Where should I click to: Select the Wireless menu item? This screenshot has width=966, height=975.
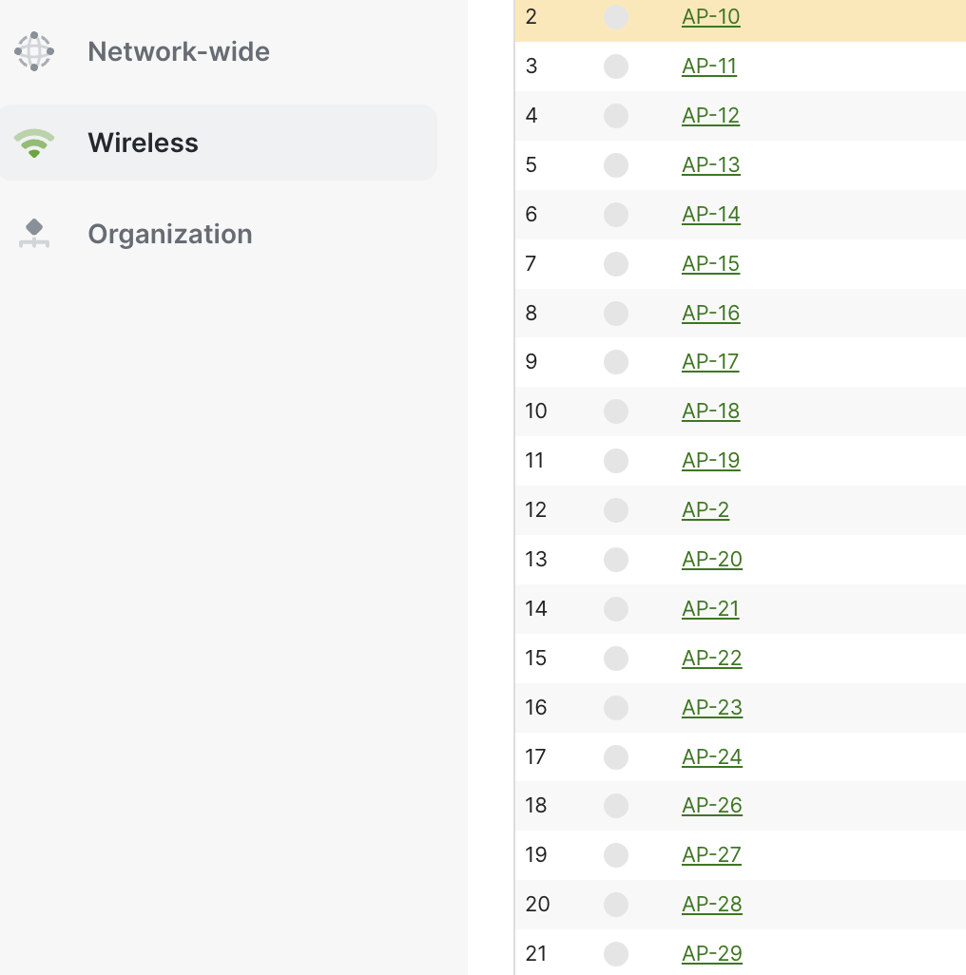coord(143,143)
